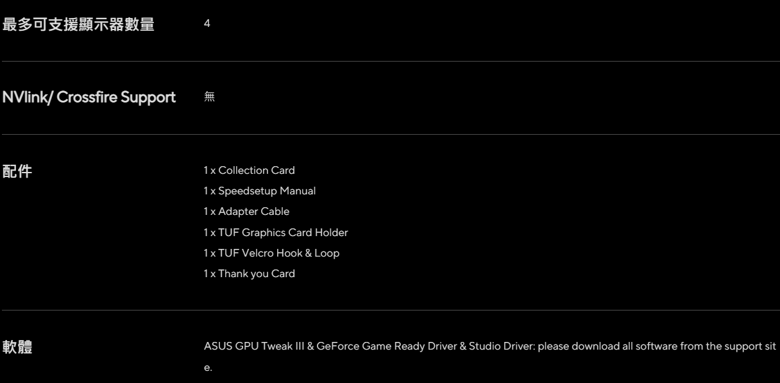Click the divider line above the 配件 section
780x383 pixels.
(x=390, y=135)
